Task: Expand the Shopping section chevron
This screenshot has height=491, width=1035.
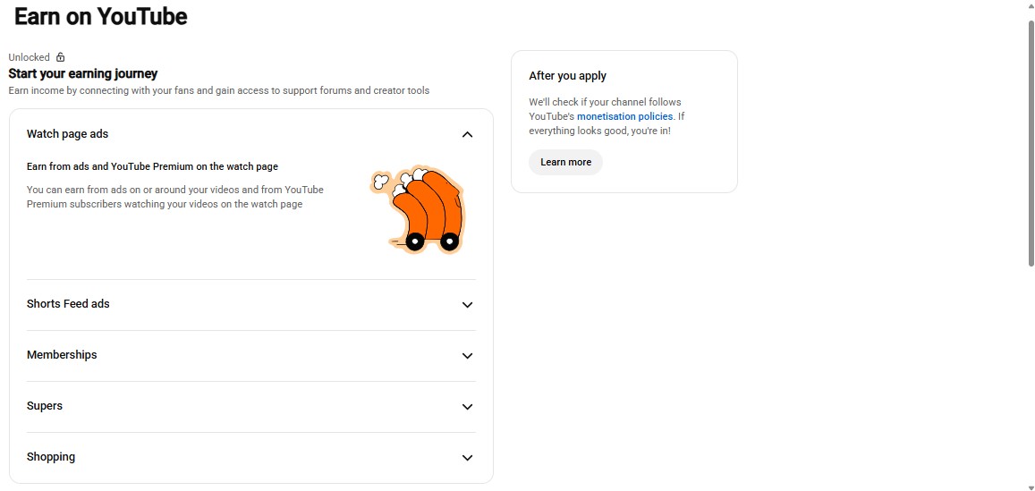Action: pyautogui.click(x=467, y=457)
